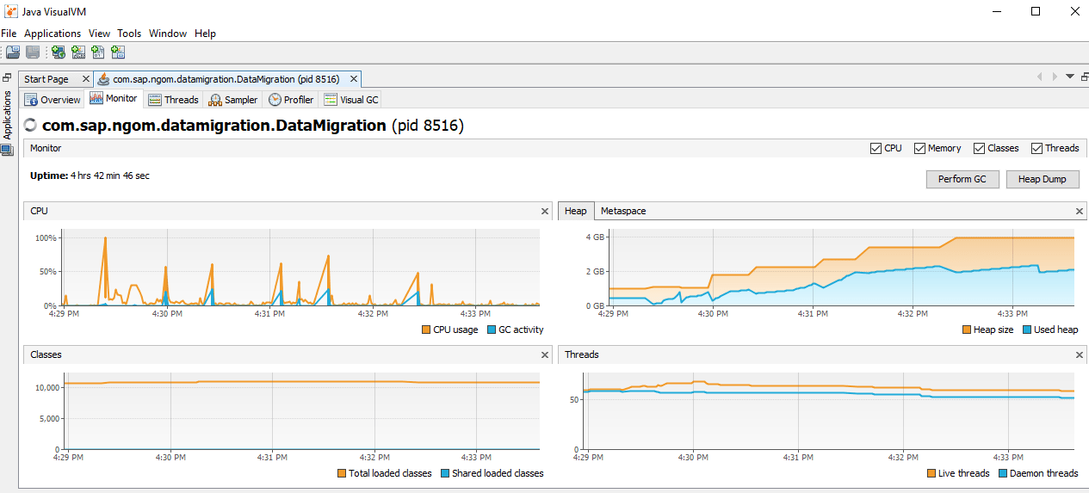Click the Add JMX Connection toolbar icon
The width and height of the screenshot is (1089, 493).
click(78, 52)
